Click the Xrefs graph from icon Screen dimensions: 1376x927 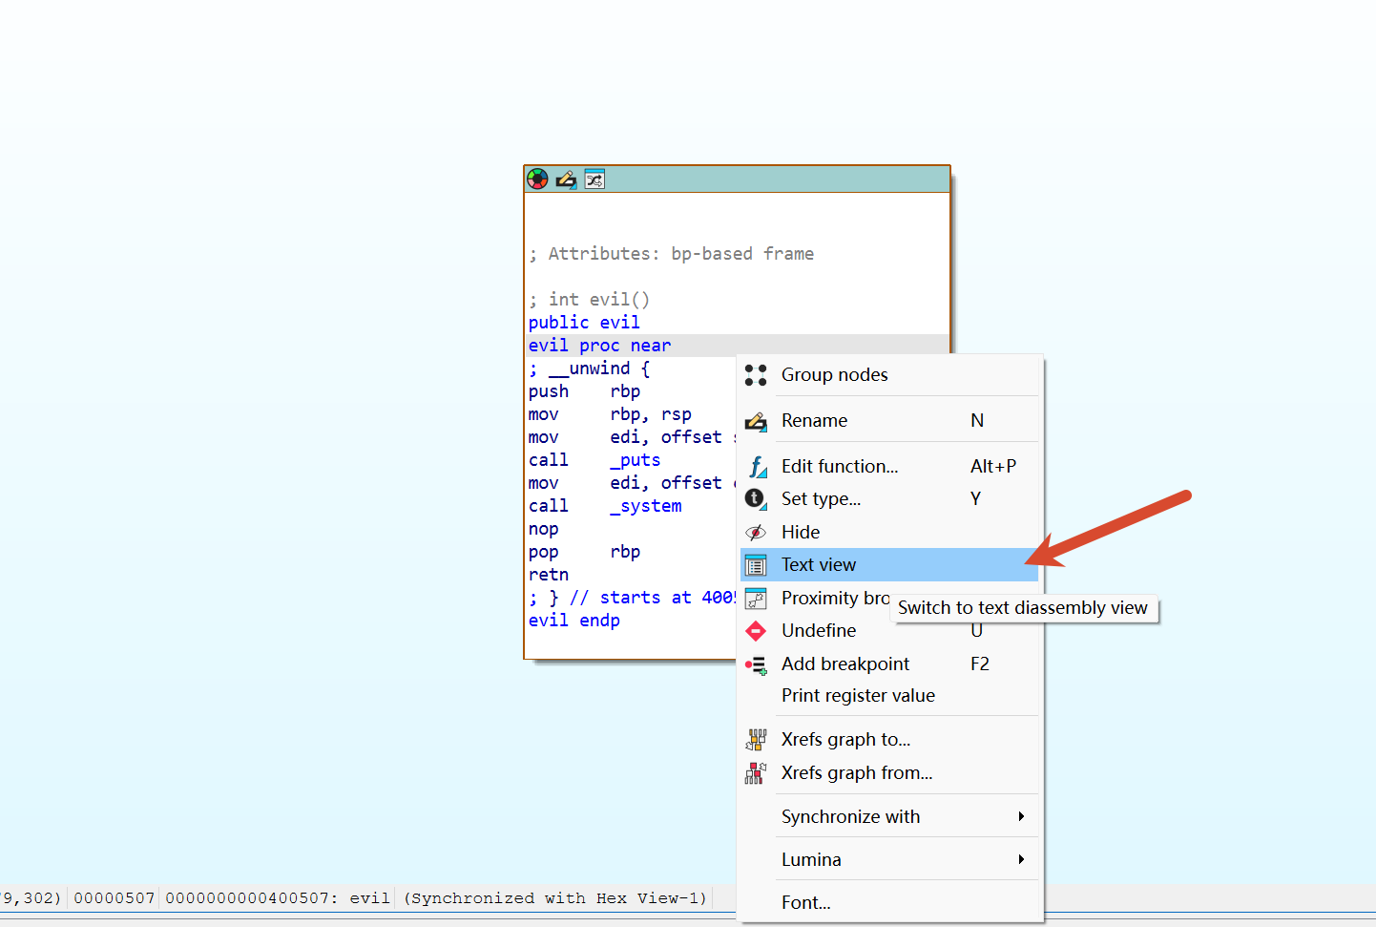pos(756,773)
